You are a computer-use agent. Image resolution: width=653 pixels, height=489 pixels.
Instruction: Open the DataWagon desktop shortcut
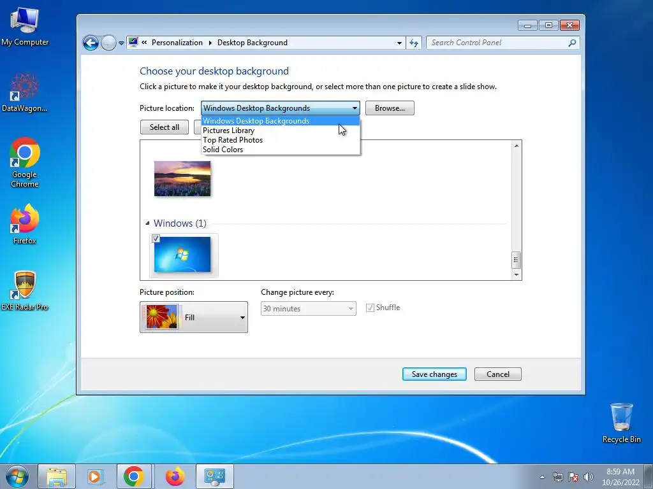coord(25,92)
